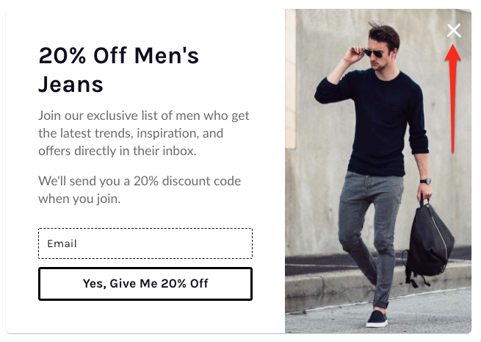481x342 pixels.
Task: Click the man's aviator sunglasses
Action: 374,53
